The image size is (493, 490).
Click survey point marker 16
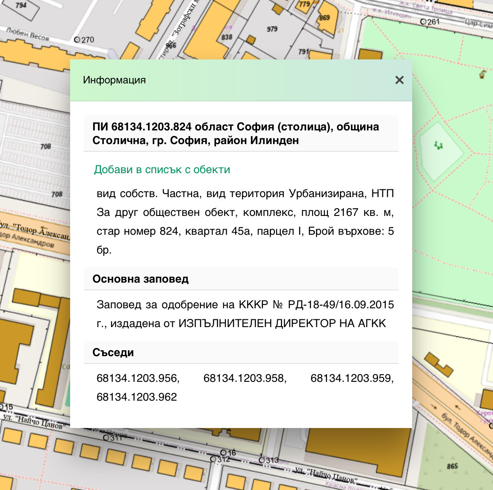[223, 452]
